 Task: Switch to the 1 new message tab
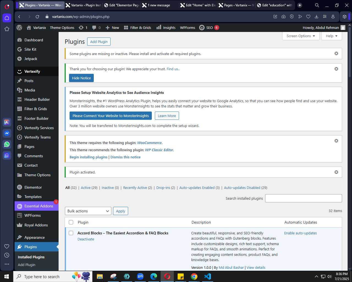coord(159,5)
